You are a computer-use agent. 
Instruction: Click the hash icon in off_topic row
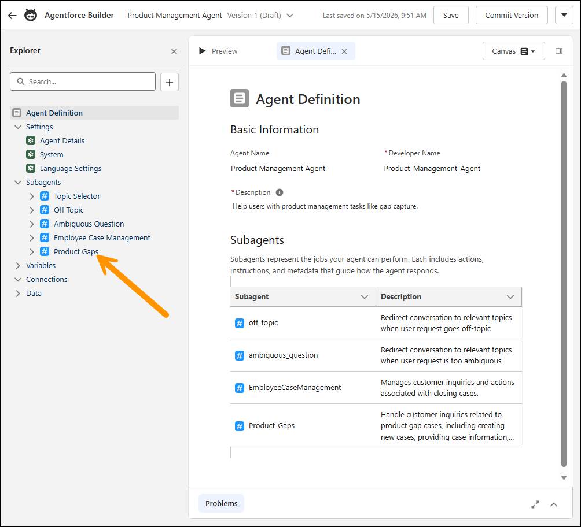[240, 323]
